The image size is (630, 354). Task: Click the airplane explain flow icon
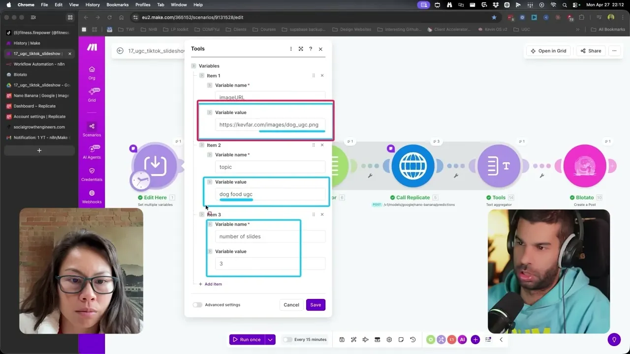click(x=366, y=339)
